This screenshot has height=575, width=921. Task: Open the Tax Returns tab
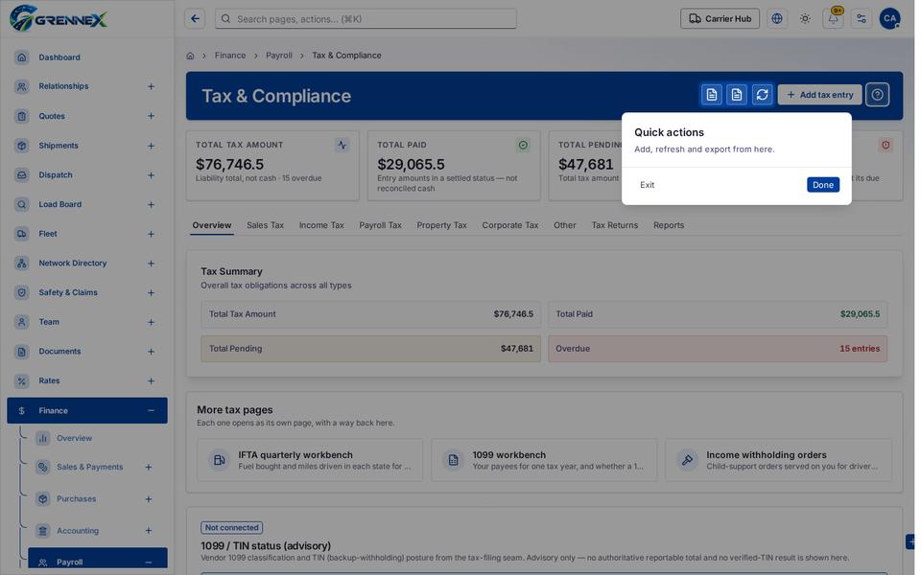click(614, 225)
